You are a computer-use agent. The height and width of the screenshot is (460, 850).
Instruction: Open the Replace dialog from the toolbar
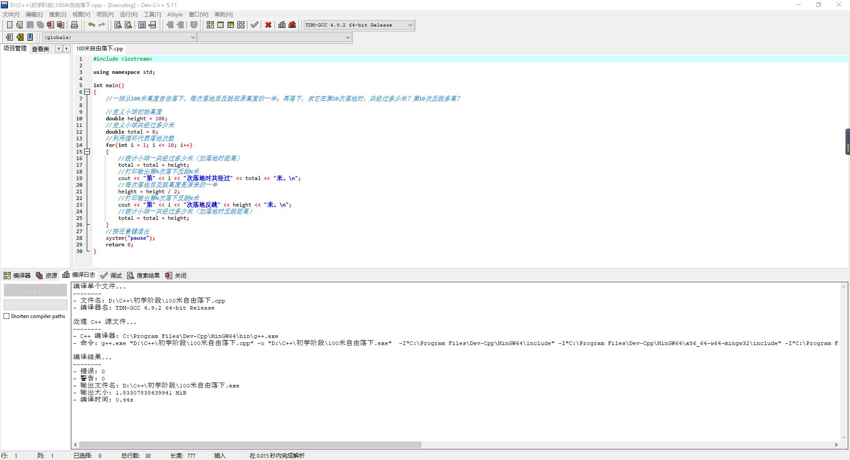coord(127,25)
